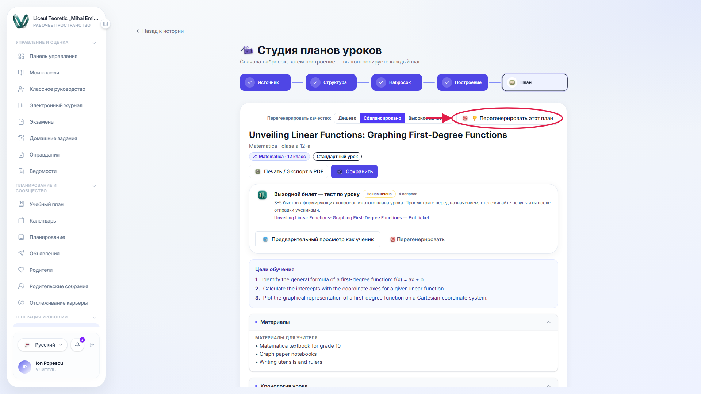Collapse Генерация уроков ИИ section

(x=94, y=317)
